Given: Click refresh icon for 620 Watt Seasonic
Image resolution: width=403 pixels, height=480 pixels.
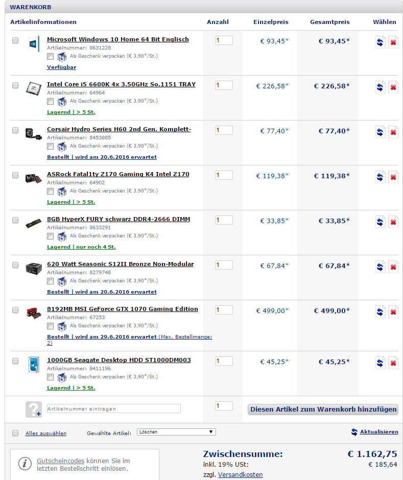Looking at the screenshot, I should [380, 267].
